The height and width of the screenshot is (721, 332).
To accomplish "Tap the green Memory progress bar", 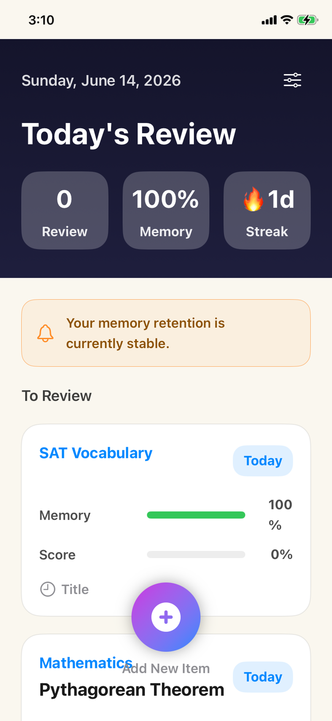I will (196, 515).
